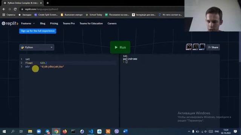Viewport: 241px width, 135px height.
Task: Click the value 123. on line 2
Action: point(43,63)
